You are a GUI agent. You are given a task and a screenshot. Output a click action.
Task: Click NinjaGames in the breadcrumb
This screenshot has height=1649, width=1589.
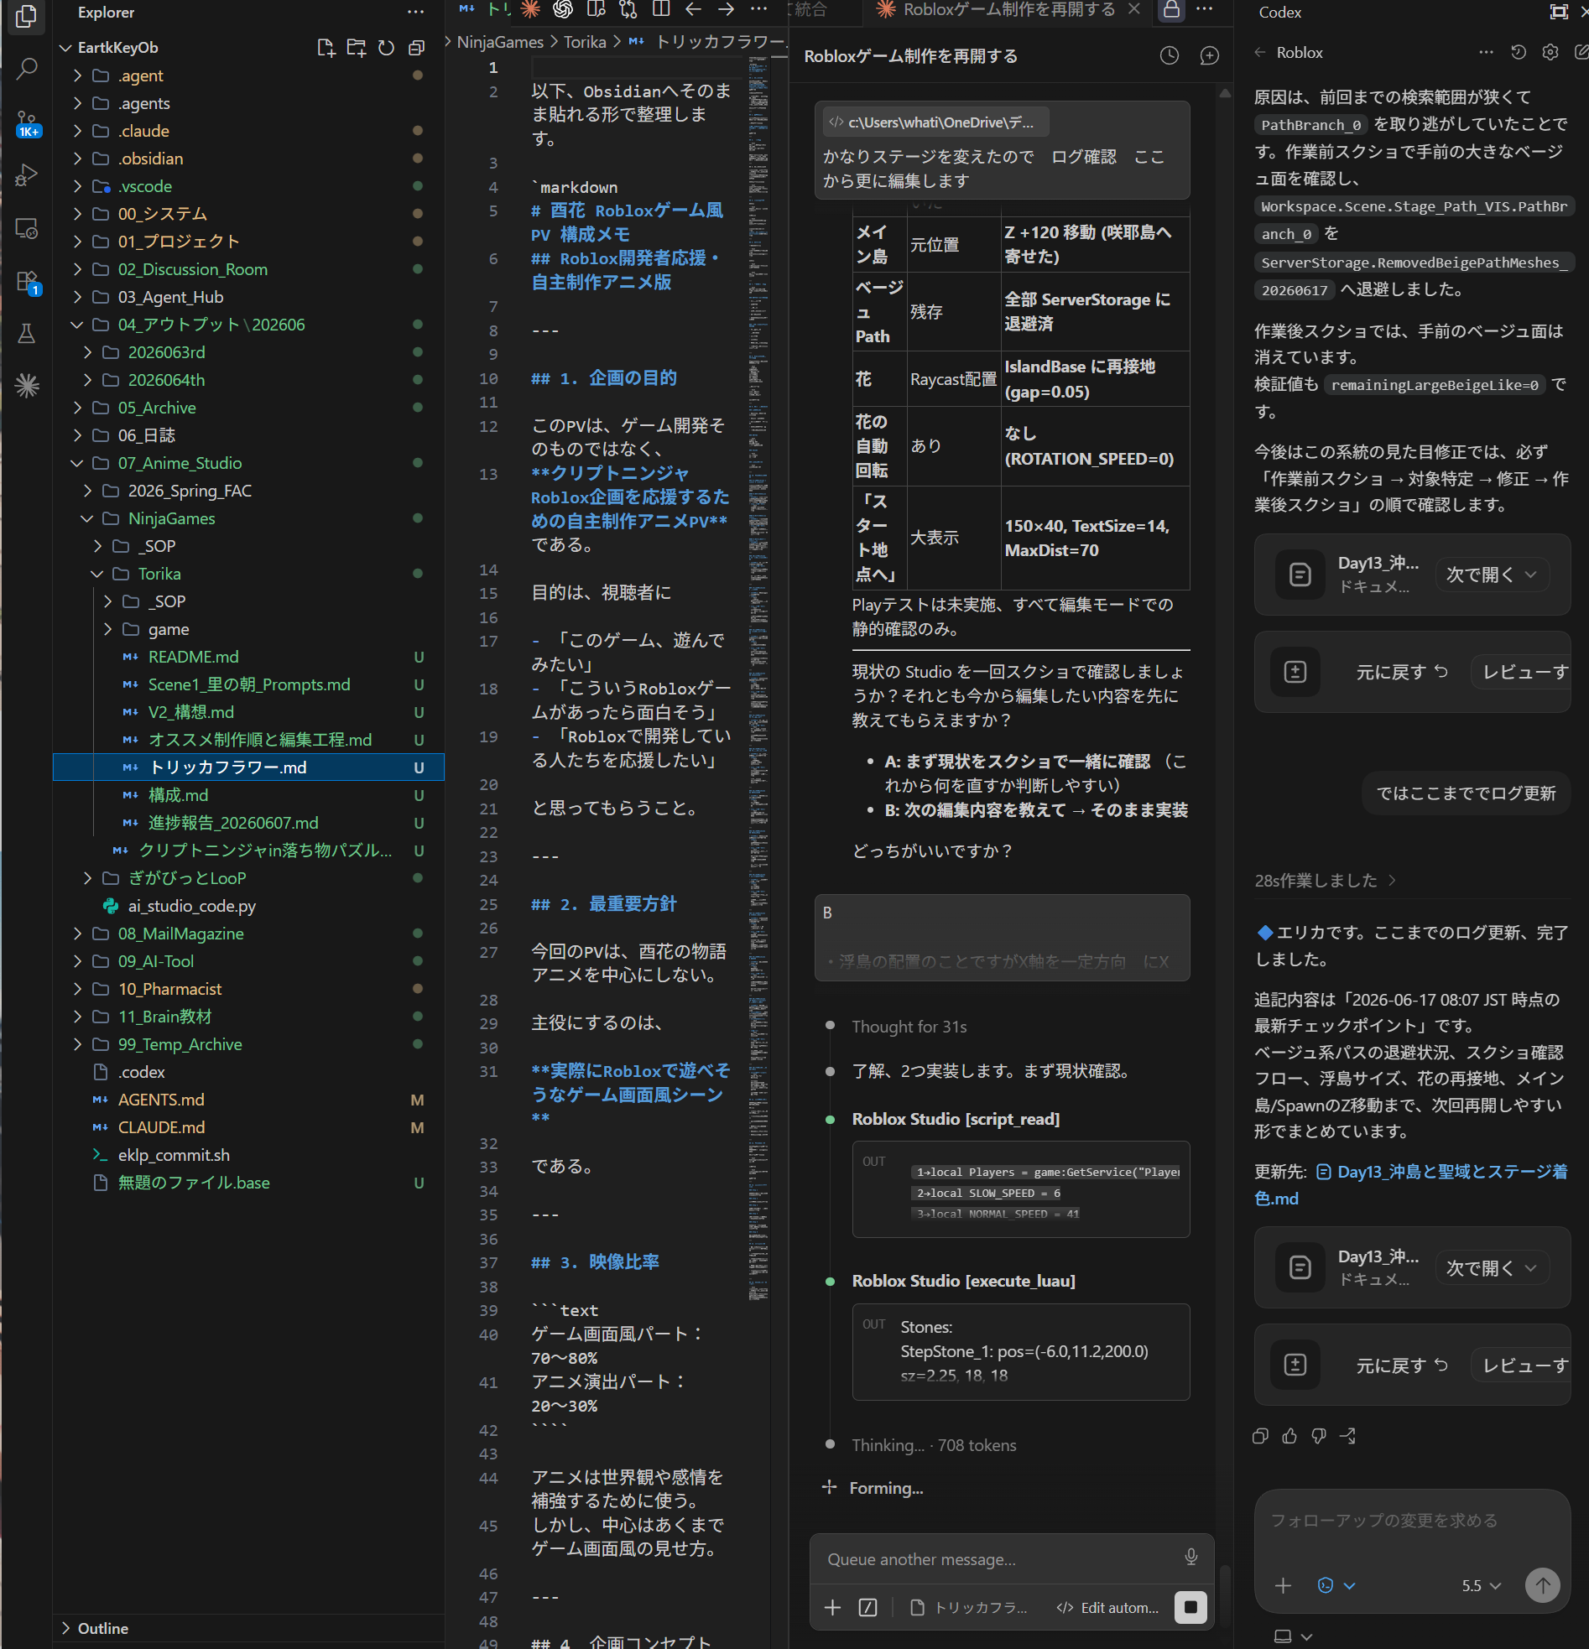(500, 42)
